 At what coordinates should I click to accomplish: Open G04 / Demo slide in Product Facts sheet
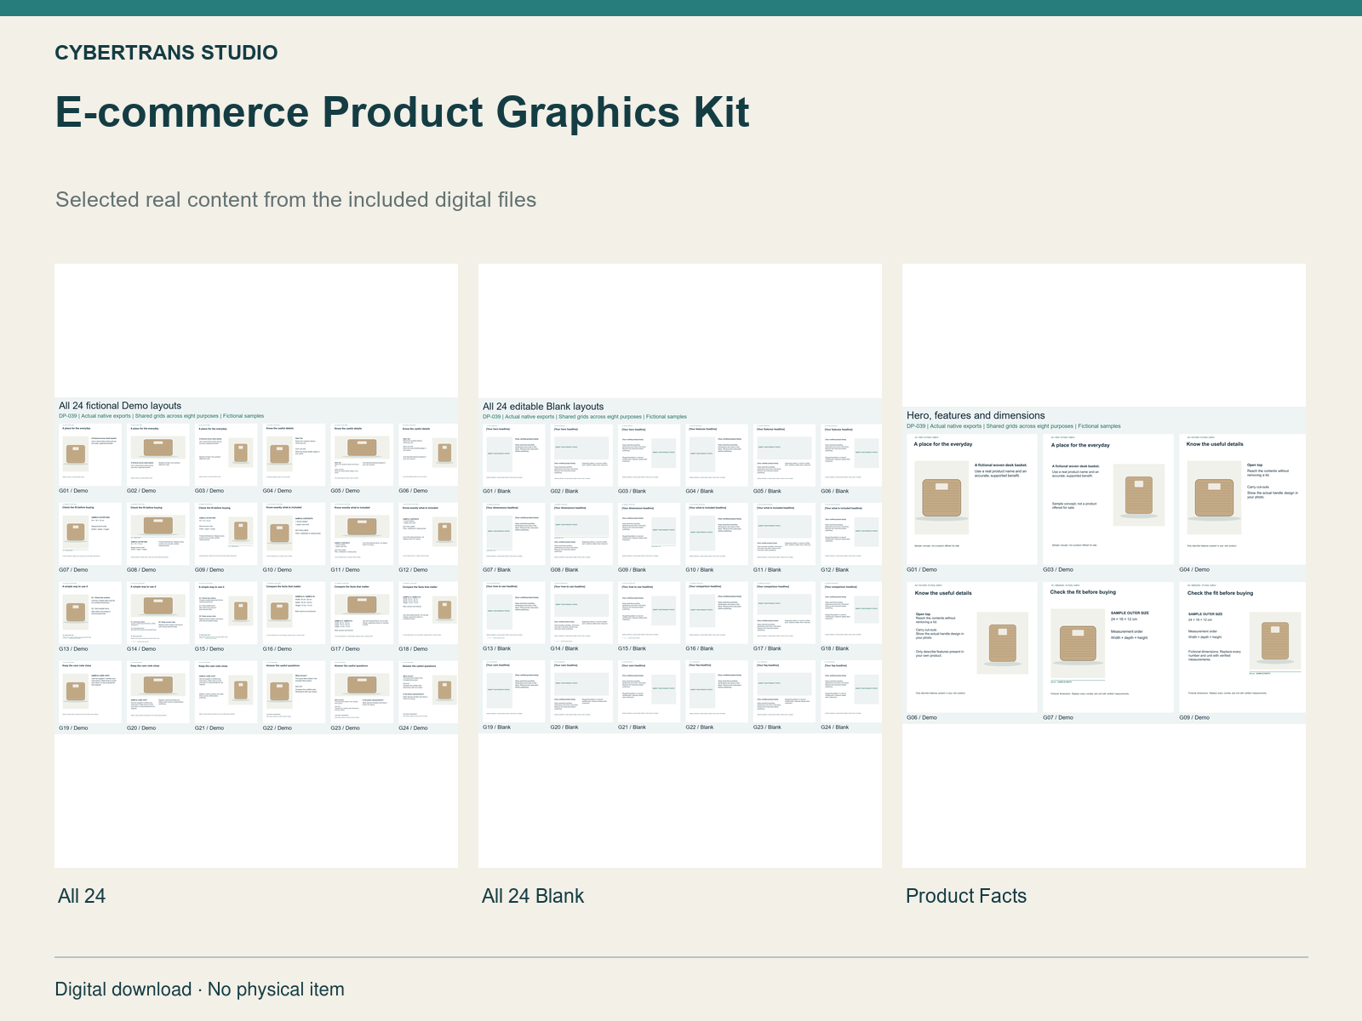click(1243, 499)
